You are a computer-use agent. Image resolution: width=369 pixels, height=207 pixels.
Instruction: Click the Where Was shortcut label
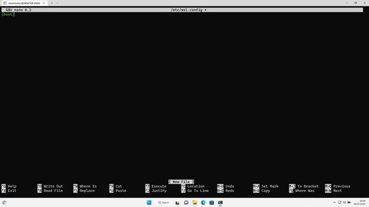tap(305, 190)
